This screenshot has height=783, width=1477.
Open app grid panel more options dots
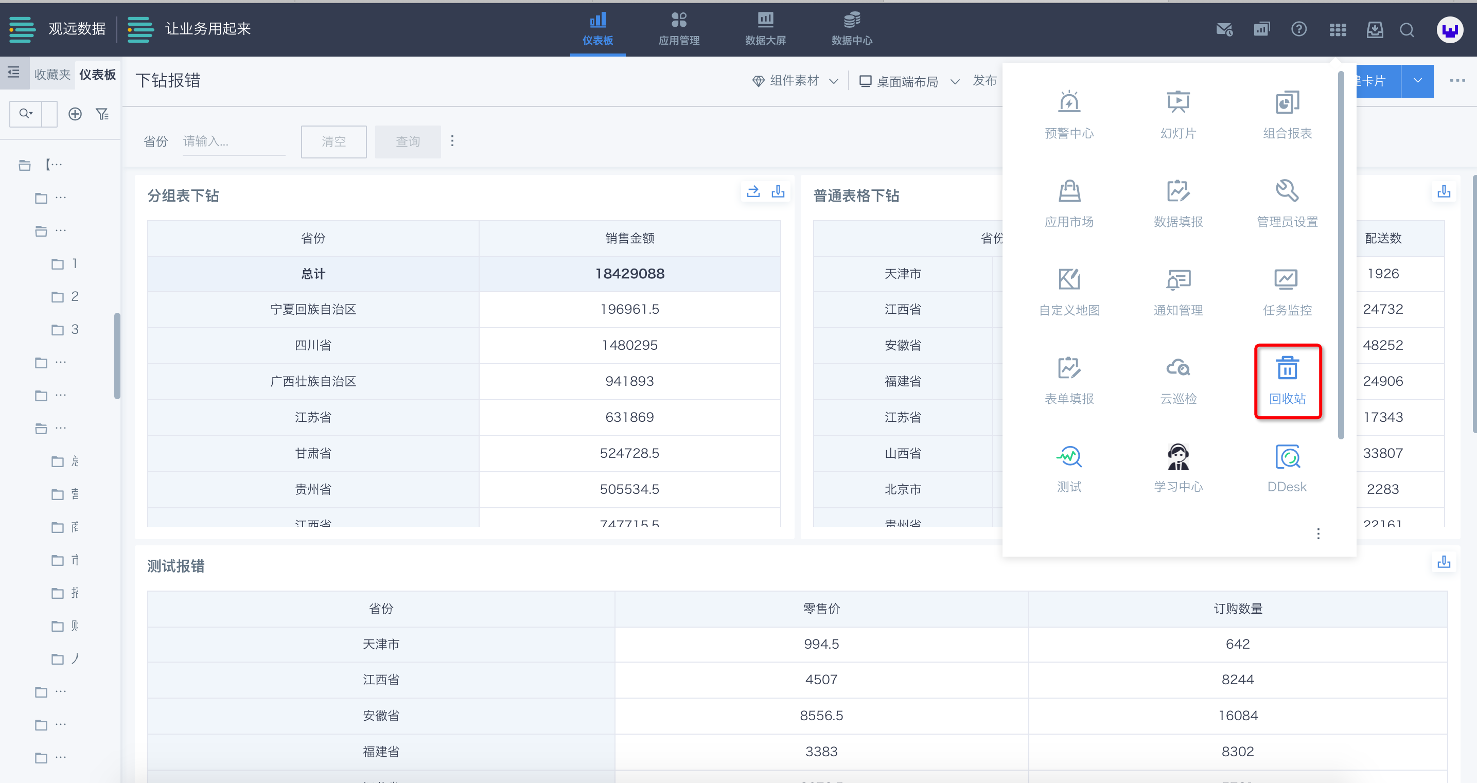[x=1318, y=533]
